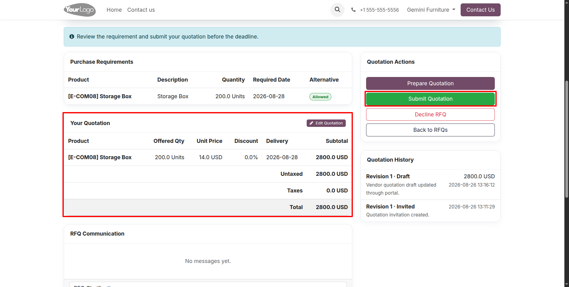Click the scrollbar down arrow
This screenshot has height=287, width=569.
click(567, 284)
